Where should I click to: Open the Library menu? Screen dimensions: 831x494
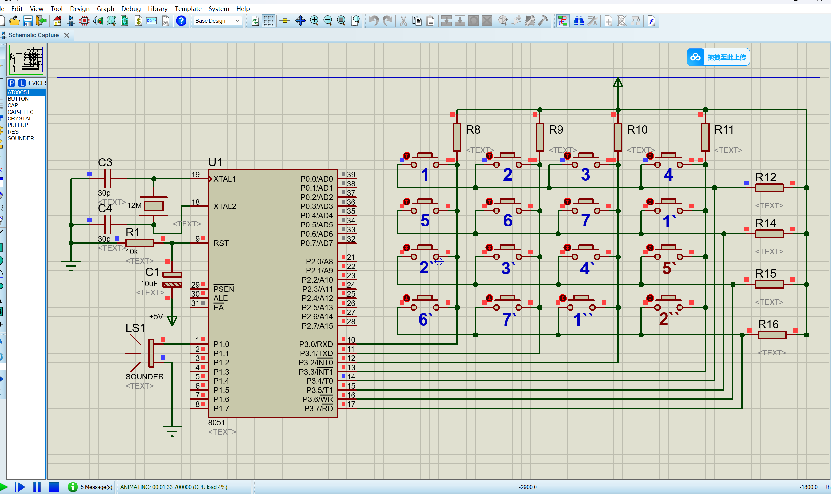158,9
